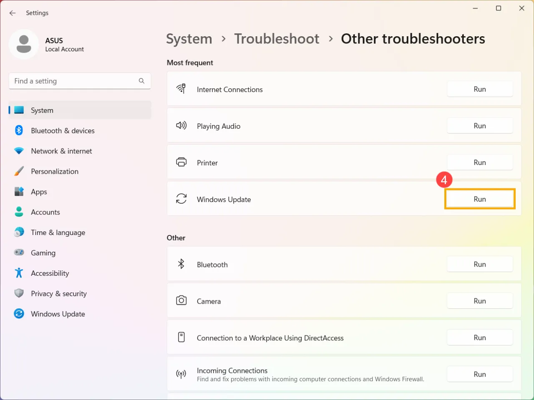The width and height of the screenshot is (534, 400).
Task: Click the Network & internet Wi-Fi icon
Action: coord(19,151)
